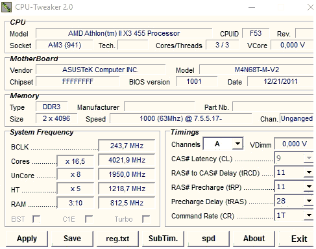
Task: Click the Timings group label
Action: click(x=185, y=132)
